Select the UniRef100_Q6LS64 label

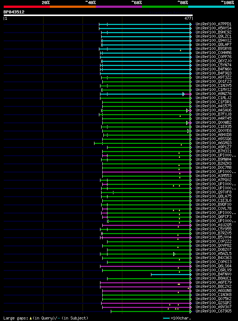[213, 266]
